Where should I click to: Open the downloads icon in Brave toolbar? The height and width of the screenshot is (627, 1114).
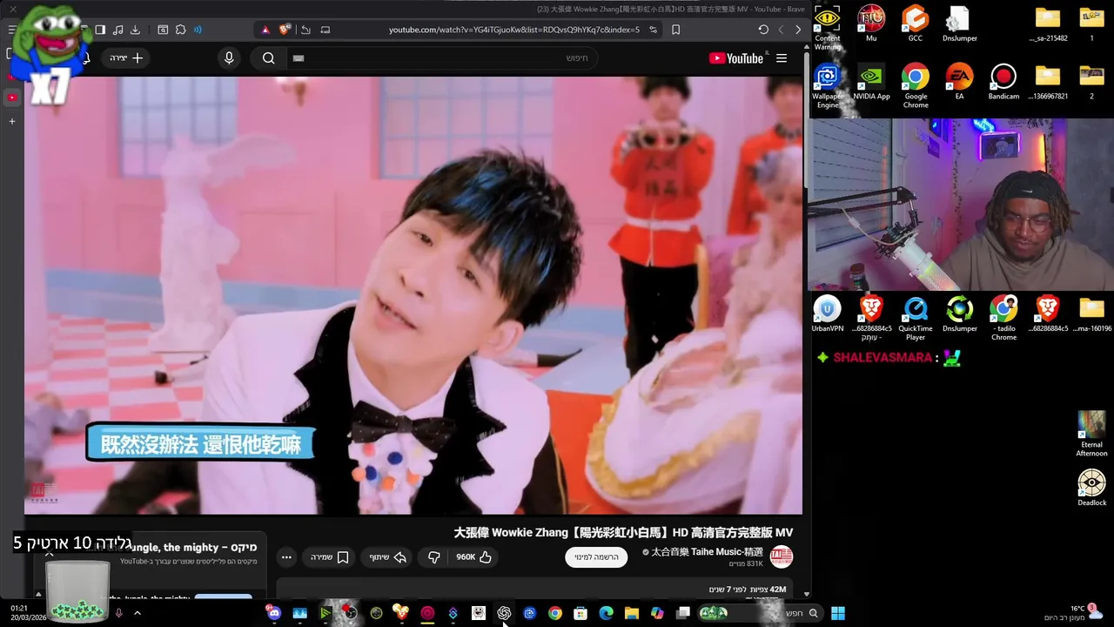(135, 30)
